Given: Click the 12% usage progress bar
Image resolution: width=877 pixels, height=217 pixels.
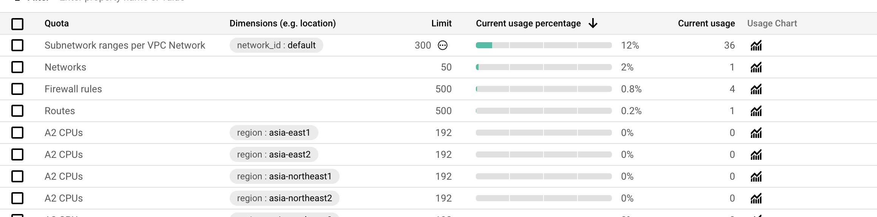Looking at the screenshot, I should pyautogui.click(x=543, y=45).
